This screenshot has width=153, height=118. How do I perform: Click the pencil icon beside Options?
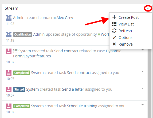coord(114,38)
